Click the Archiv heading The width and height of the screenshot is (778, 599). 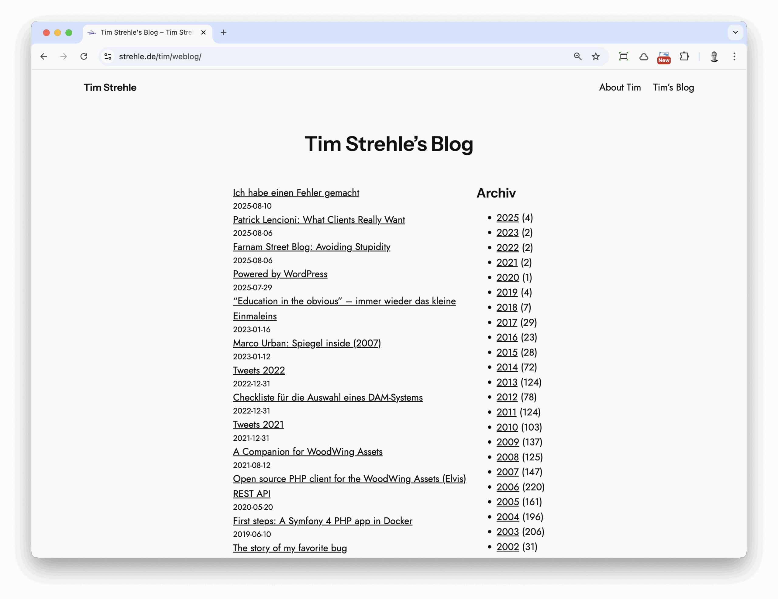pyautogui.click(x=496, y=193)
